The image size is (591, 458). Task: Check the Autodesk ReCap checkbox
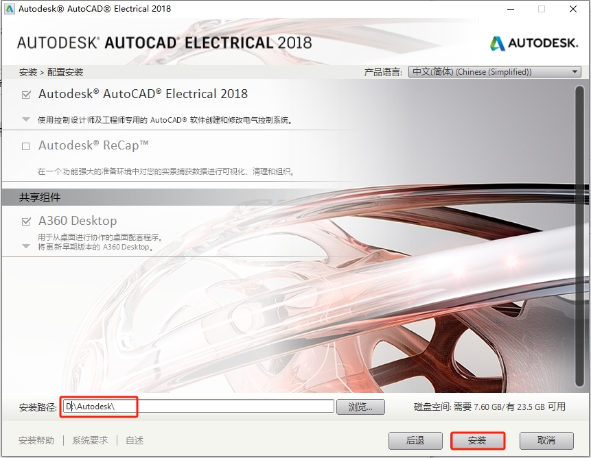[25, 146]
